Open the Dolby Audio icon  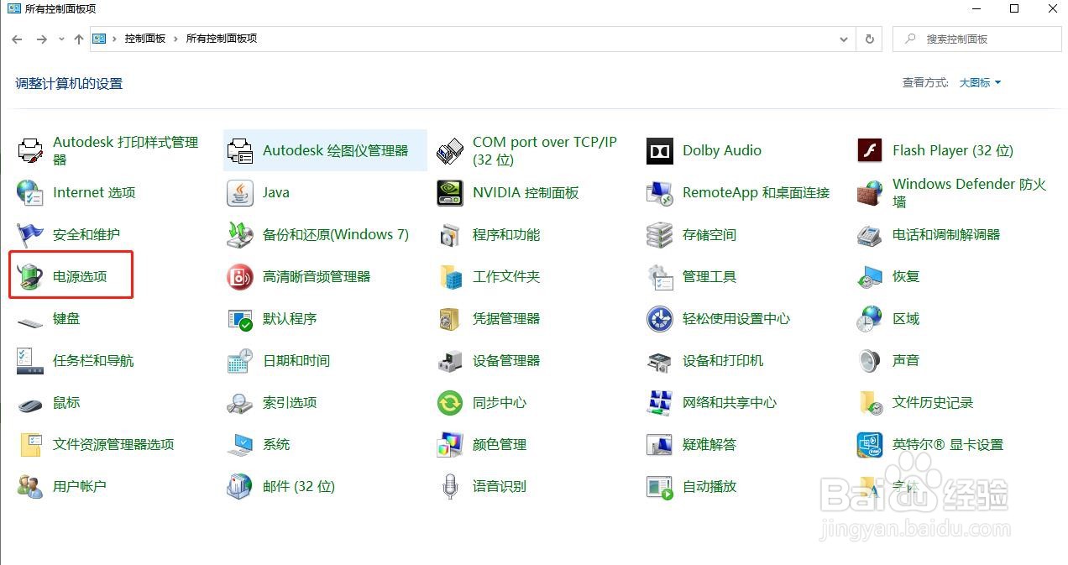660,151
